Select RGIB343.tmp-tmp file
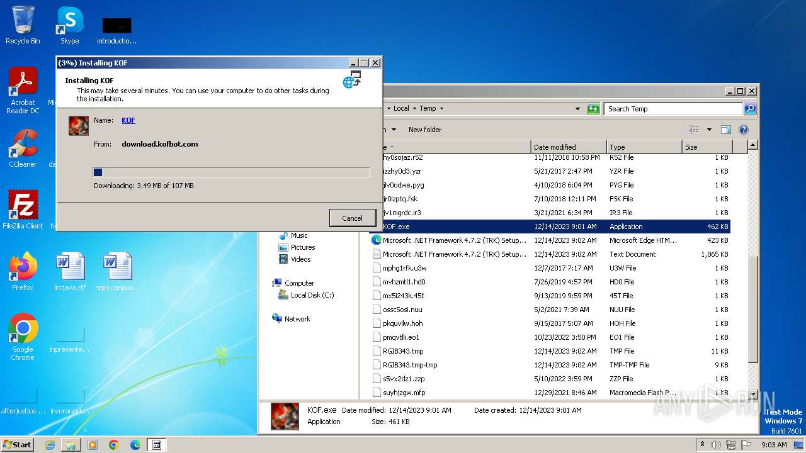The image size is (806, 453). click(550, 365)
